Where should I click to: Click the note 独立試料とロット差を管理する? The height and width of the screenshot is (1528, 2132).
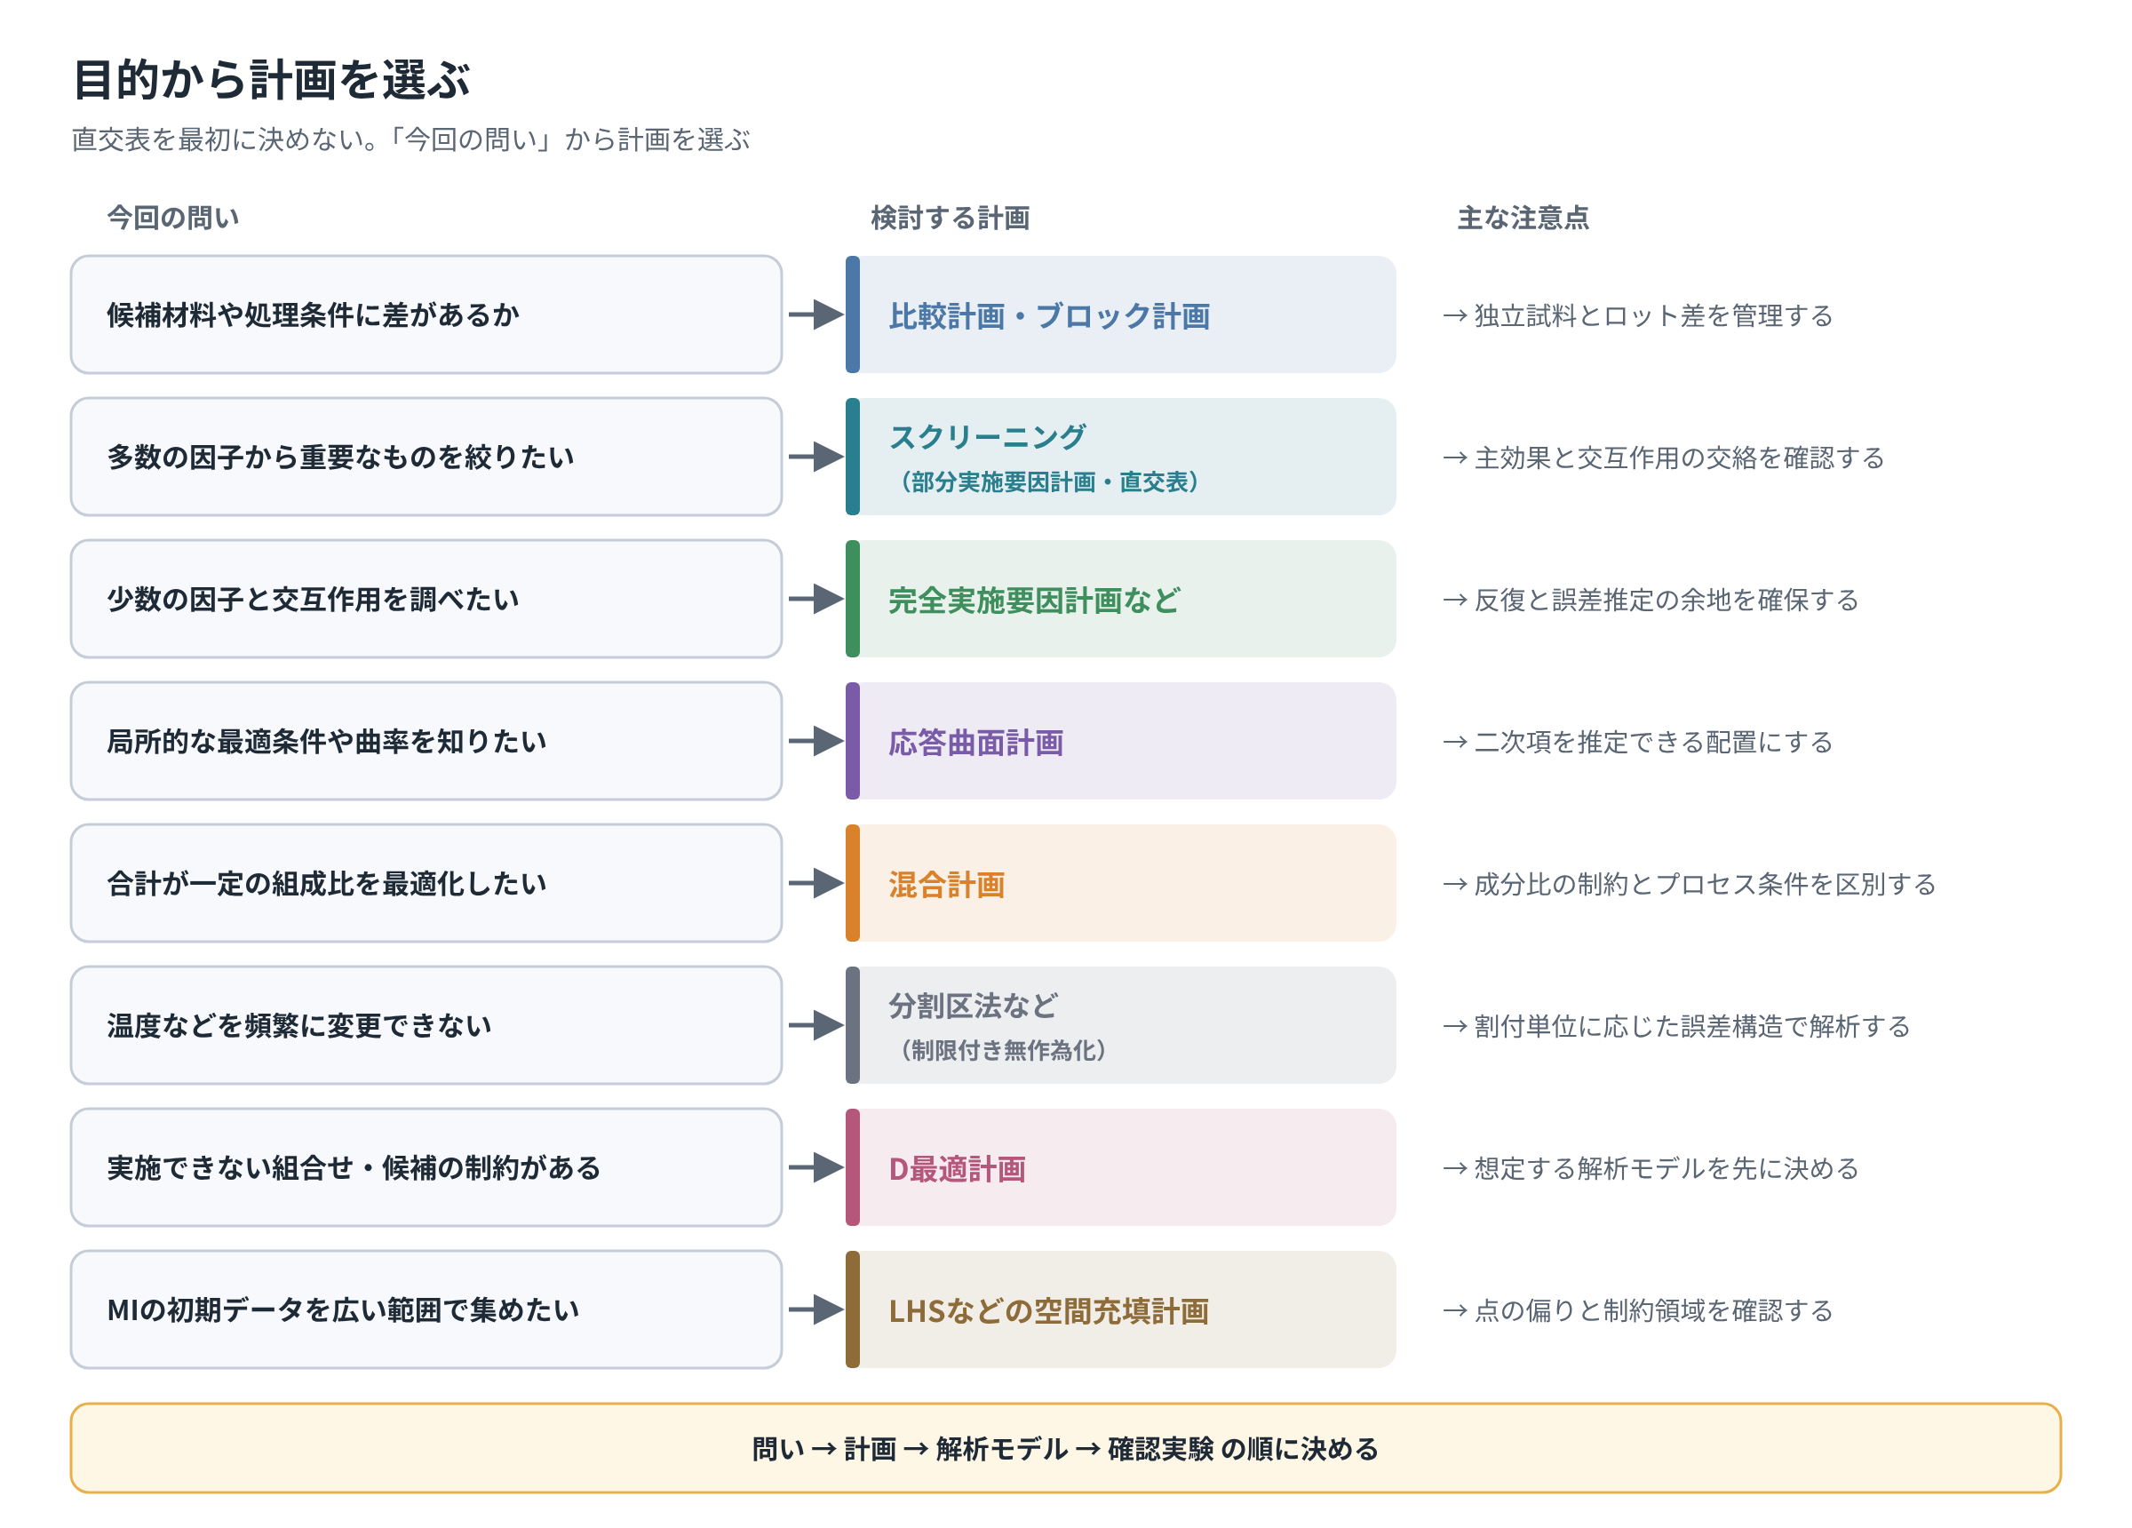tap(1637, 316)
